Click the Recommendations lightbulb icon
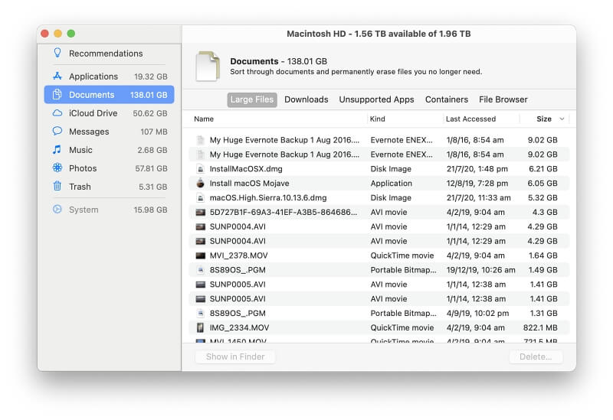This screenshot has width=613, height=420. 57,53
